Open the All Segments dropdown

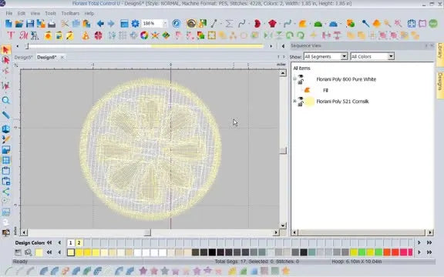[x=344, y=56]
